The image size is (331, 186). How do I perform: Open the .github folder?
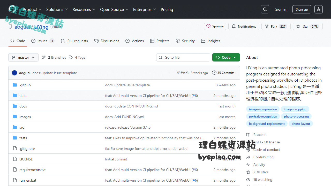click(25, 85)
